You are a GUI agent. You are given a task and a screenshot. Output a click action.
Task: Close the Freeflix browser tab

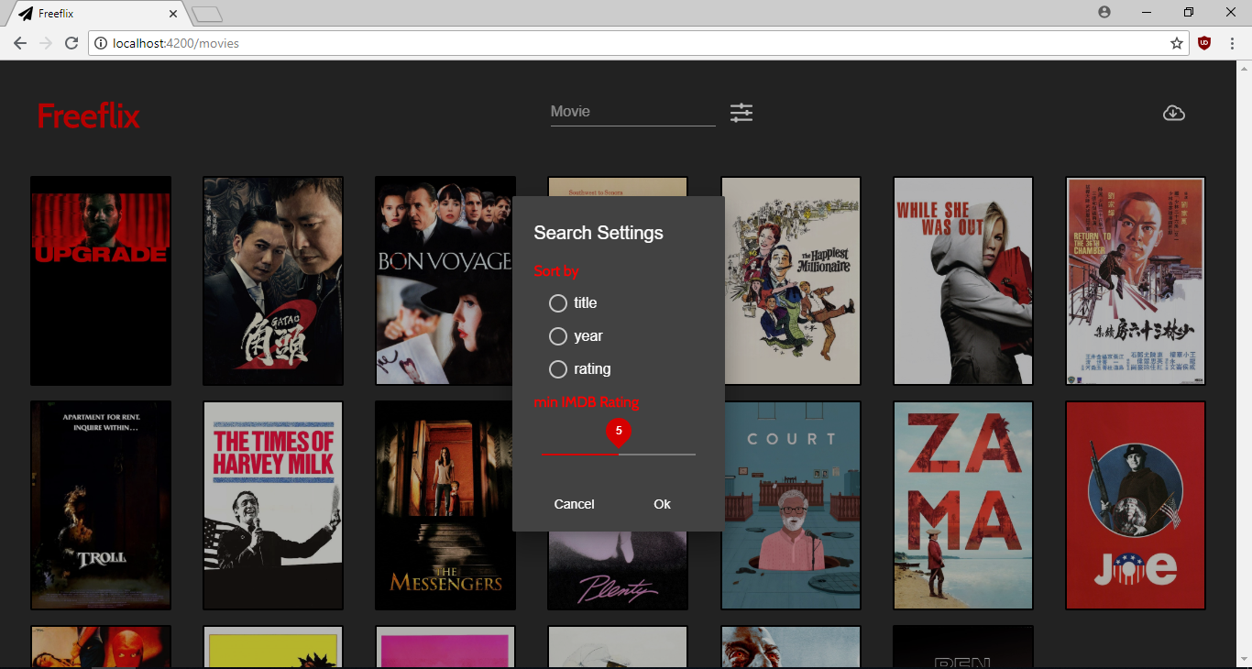(173, 14)
